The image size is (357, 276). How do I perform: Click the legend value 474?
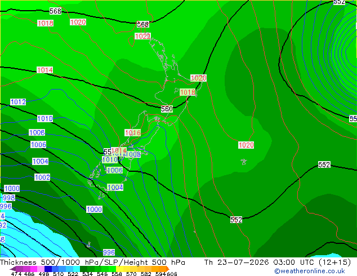[x=16, y=274]
